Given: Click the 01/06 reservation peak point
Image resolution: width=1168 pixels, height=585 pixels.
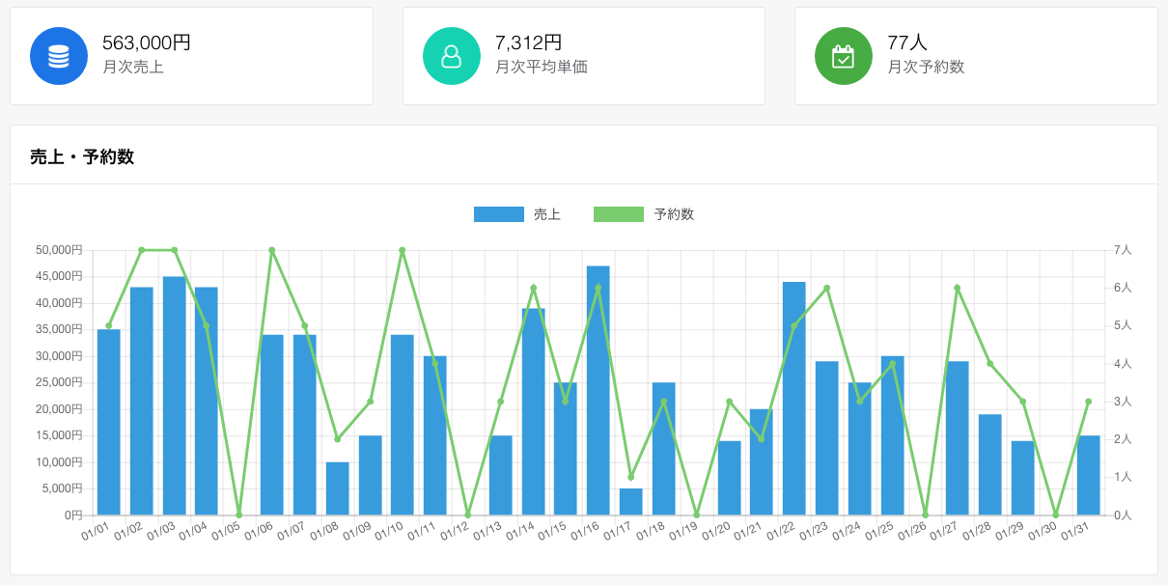Looking at the screenshot, I should point(272,250).
